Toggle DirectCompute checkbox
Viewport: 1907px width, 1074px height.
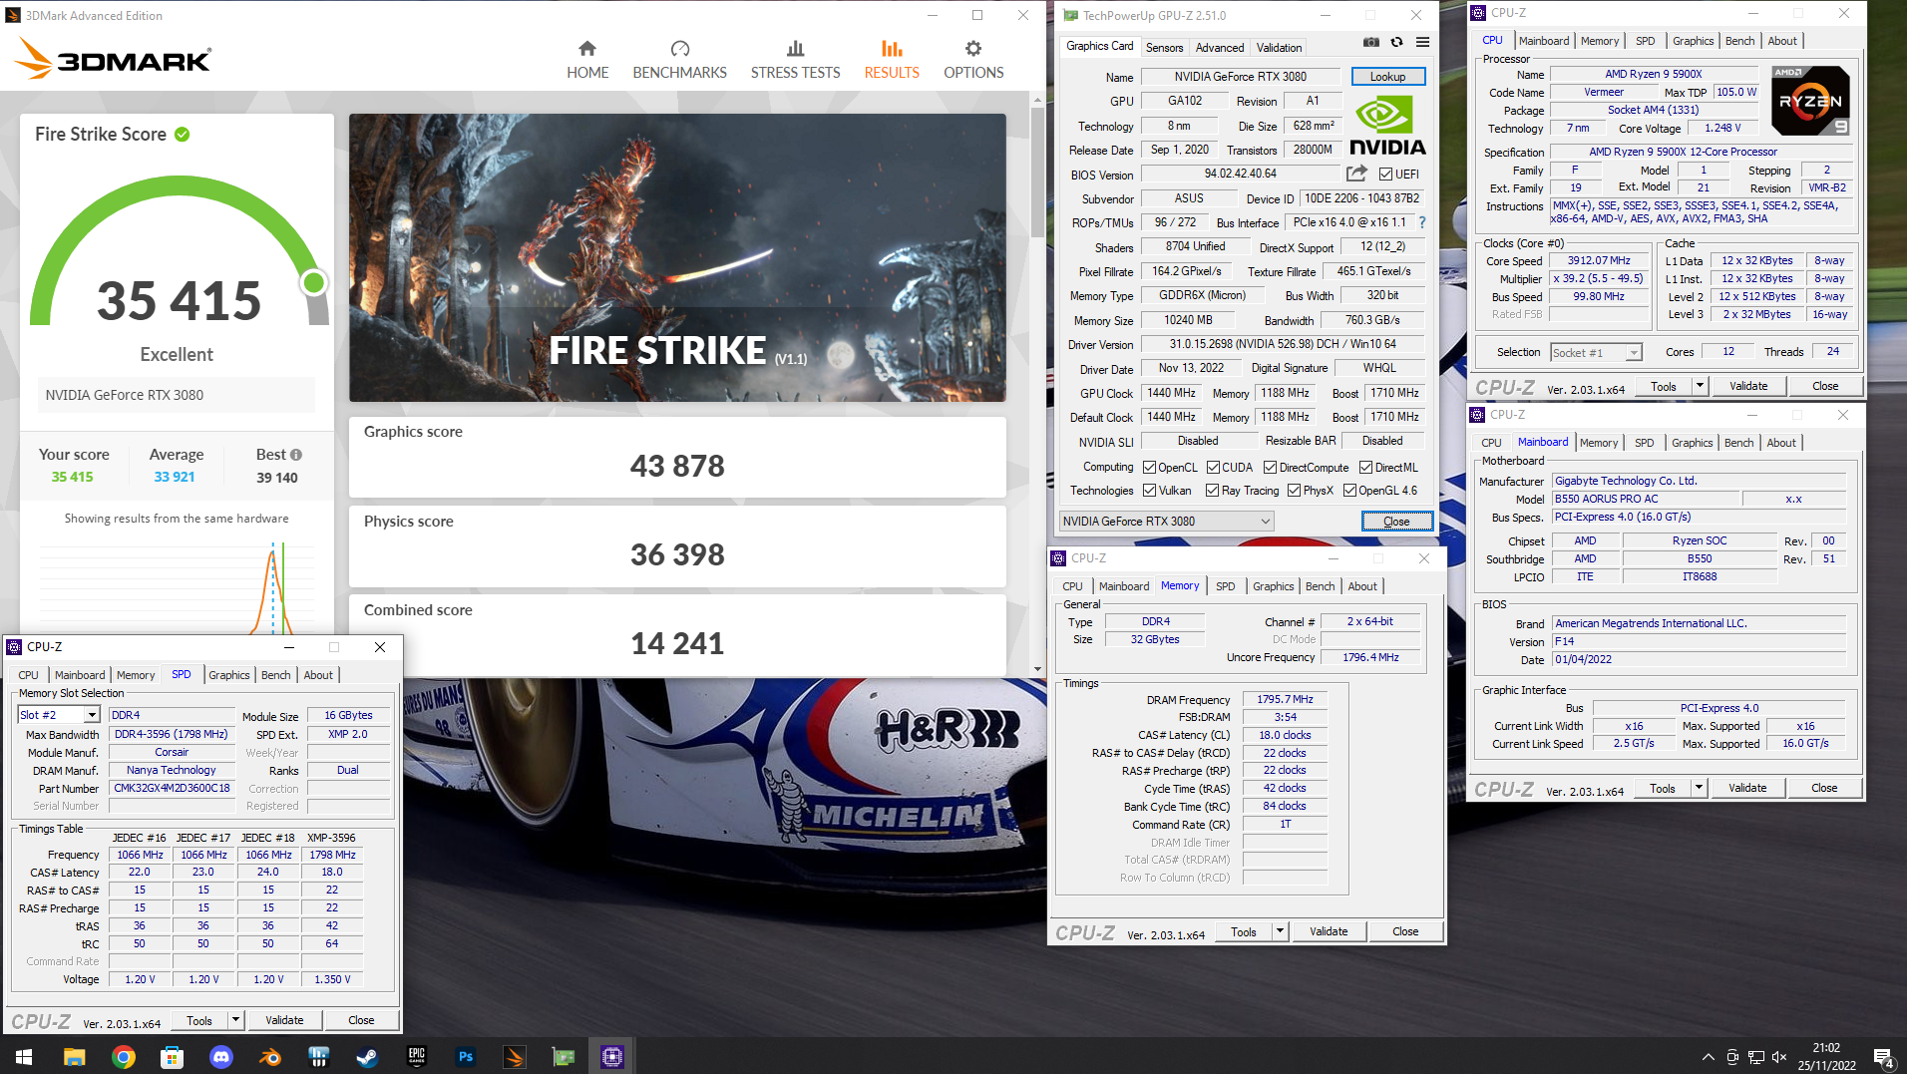point(1270,467)
